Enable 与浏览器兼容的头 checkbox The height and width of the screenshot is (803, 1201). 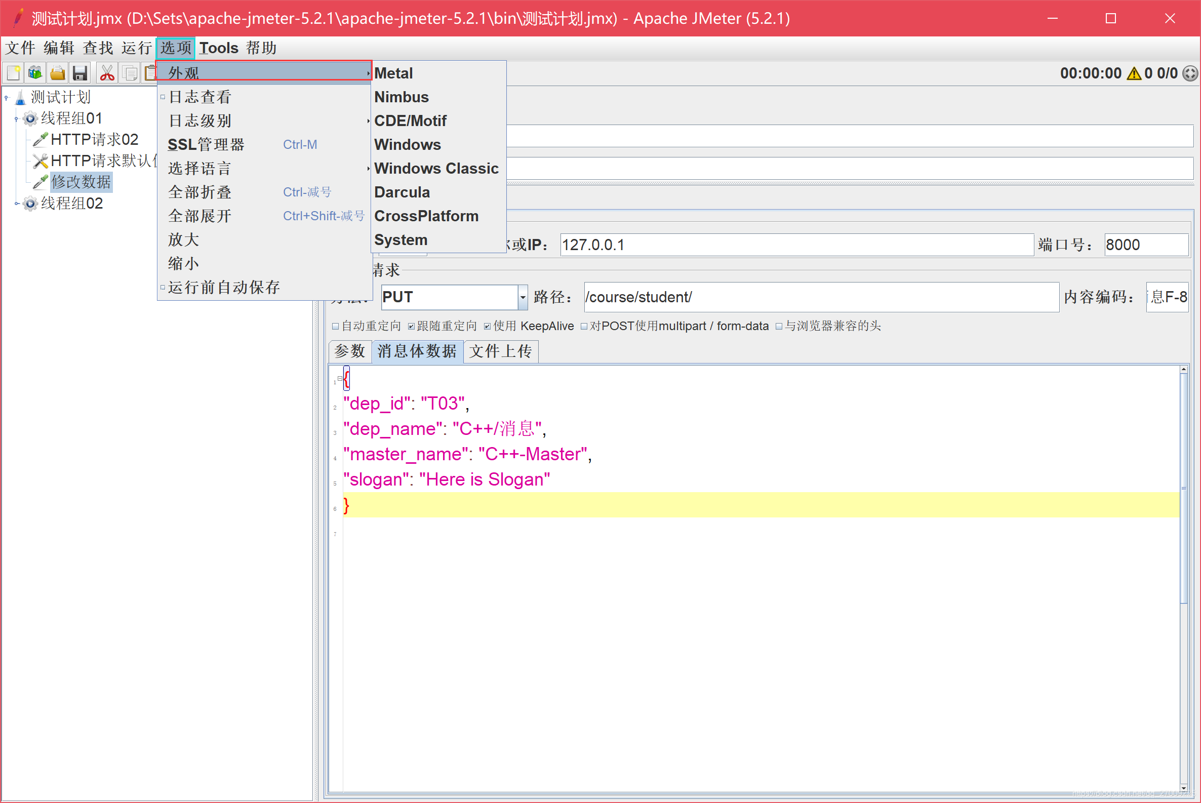pyautogui.click(x=779, y=326)
